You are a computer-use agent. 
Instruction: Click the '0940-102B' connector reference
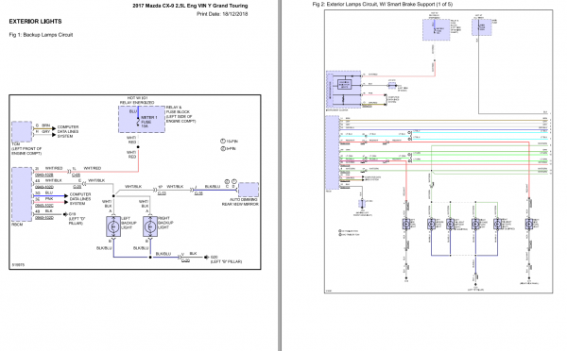coord(44,175)
